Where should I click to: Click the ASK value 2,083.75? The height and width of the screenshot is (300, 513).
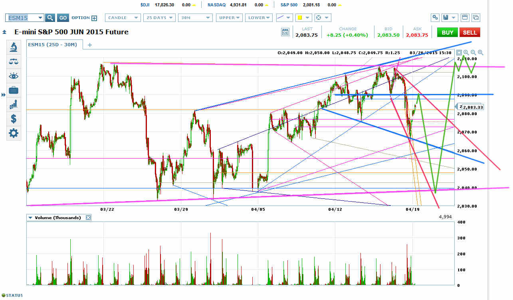pyautogui.click(x=417, y=35)
